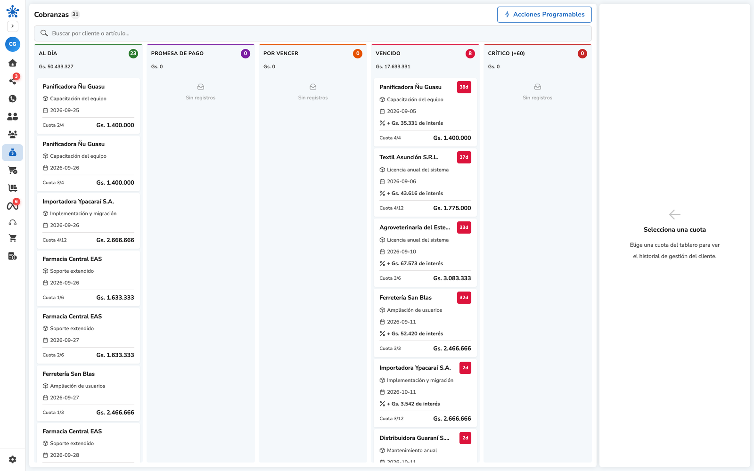Image resolution: width=754 pixels, height=471 pixels.
Task: Open the plain shopping cart icon
Action: [13, 238]
